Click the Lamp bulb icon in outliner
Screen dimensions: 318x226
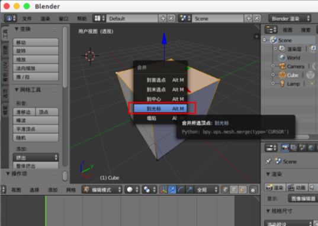282,84
